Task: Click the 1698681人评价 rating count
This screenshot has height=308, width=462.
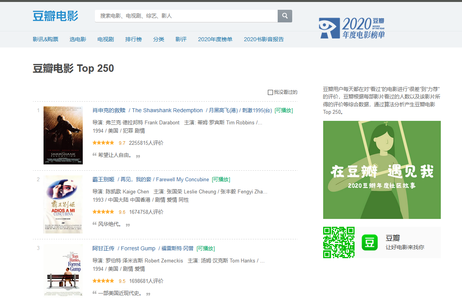Action: (x=146, y=281)
